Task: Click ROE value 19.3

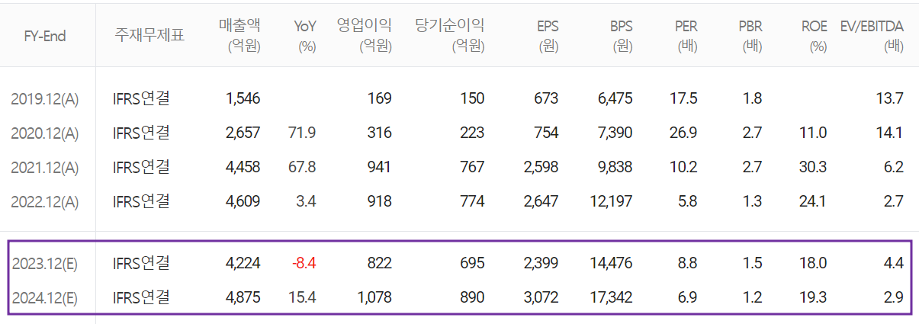Action: (814, 298)
